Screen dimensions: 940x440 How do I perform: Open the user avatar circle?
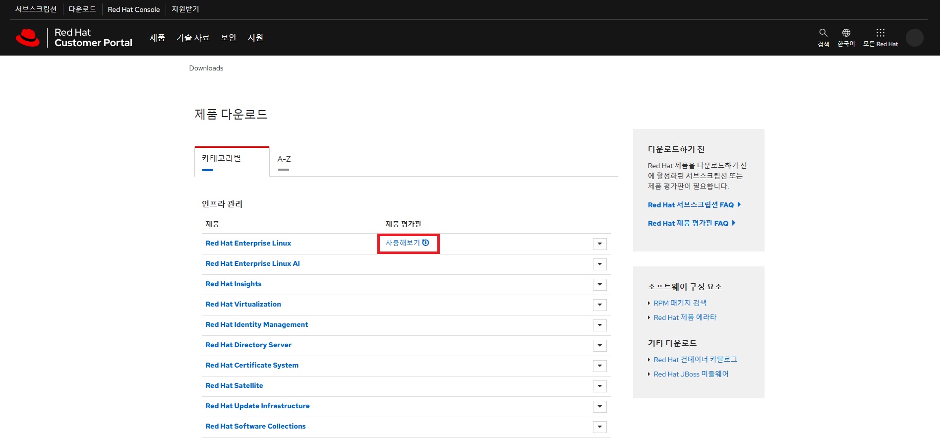914,38
